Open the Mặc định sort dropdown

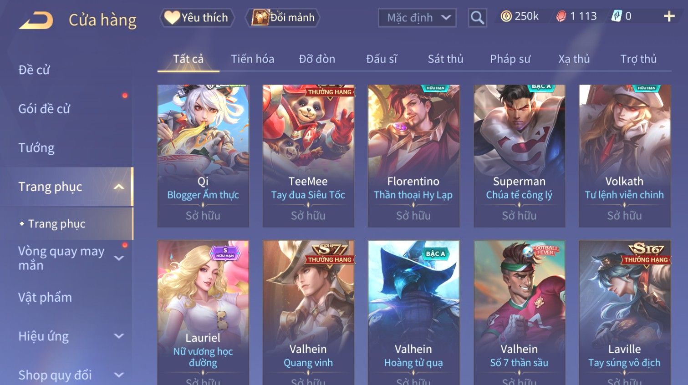(x=417, y=18)
